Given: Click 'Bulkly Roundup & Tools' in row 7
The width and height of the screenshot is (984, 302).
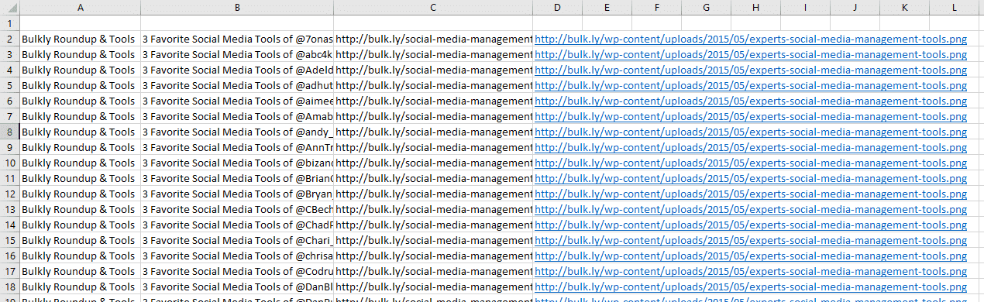Looking at the screenshot, I should [78, 116].
